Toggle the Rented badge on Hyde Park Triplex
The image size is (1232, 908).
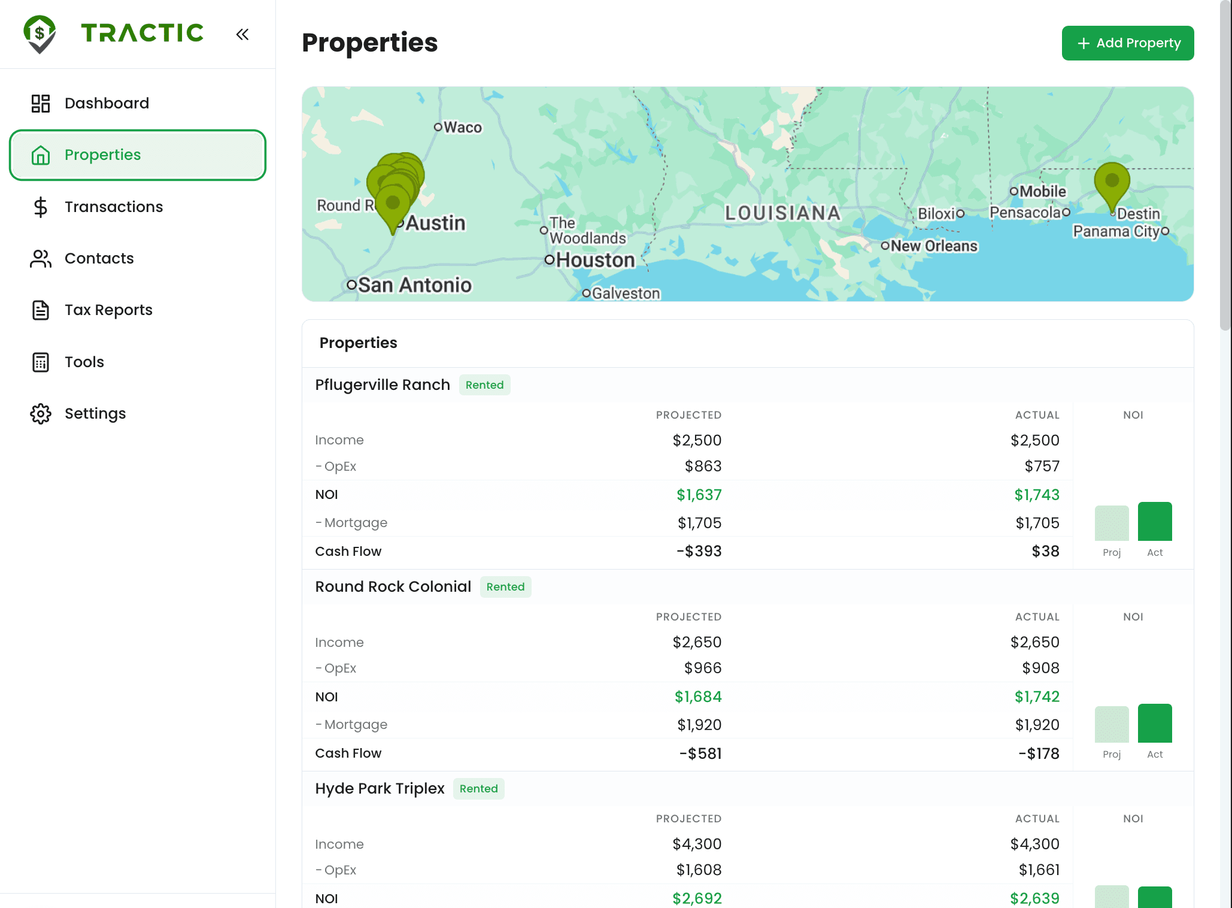pyautogui.click(x=478, y=789)
